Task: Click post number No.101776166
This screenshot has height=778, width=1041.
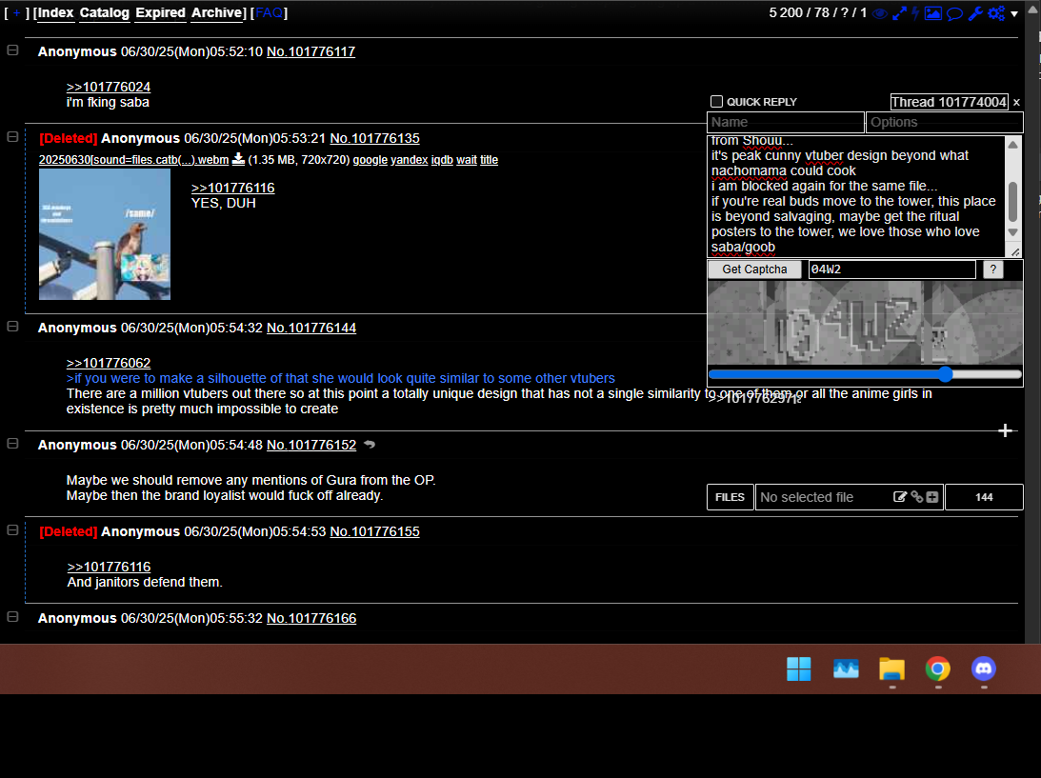Action: pos(311,618)
